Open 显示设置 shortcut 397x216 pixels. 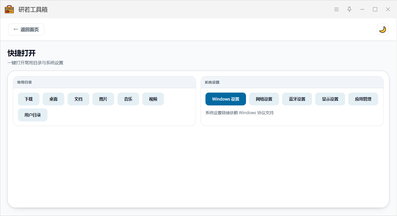tap(330, 99)
